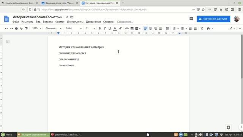Open the Вид menu
This screenshot has height=137, width=243.
click(x=38, y=22)
